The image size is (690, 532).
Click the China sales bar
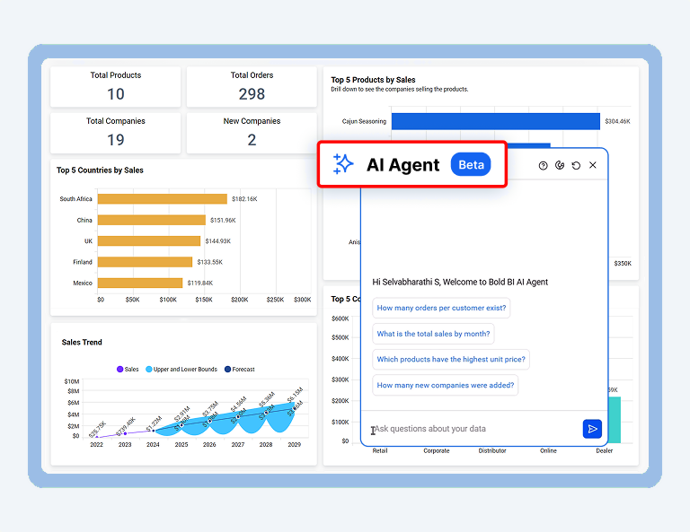151,220
